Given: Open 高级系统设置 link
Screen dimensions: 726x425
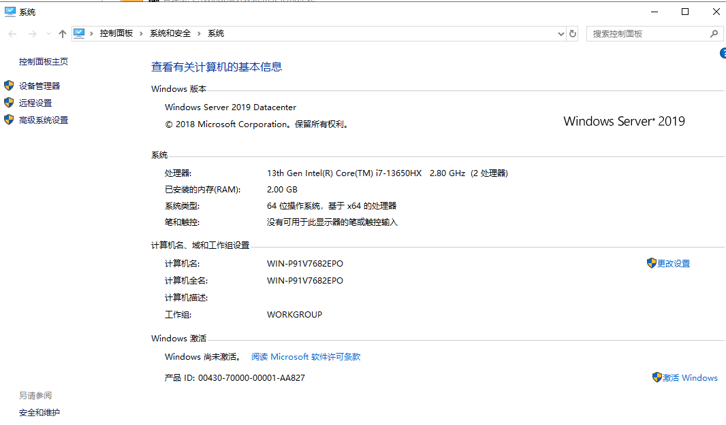Looking at the screenshot, I should (44, 120).
